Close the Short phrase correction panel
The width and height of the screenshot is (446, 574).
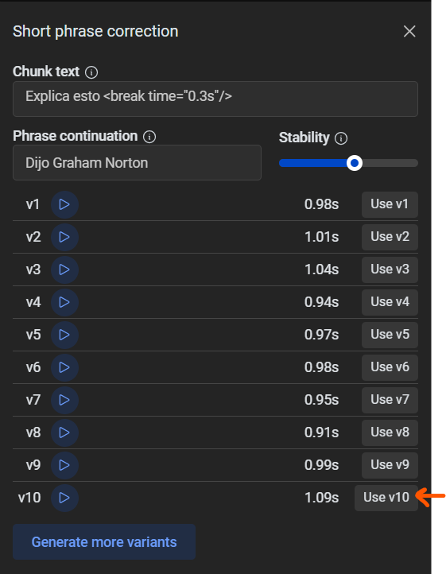[409, 32]
